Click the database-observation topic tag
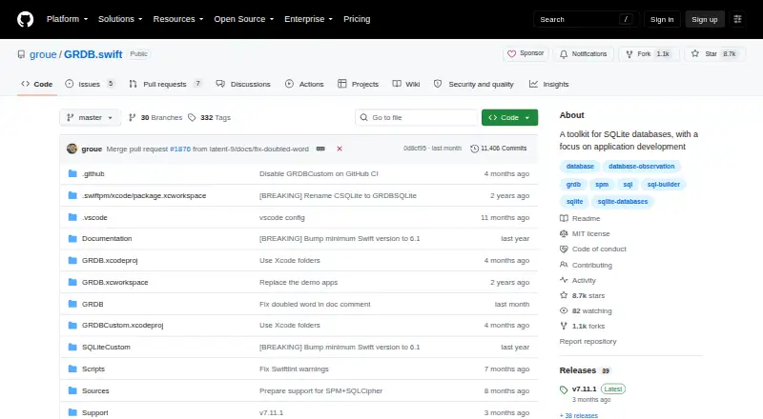The height and width of the screenshot is (419, 763). tap(641, 167)
